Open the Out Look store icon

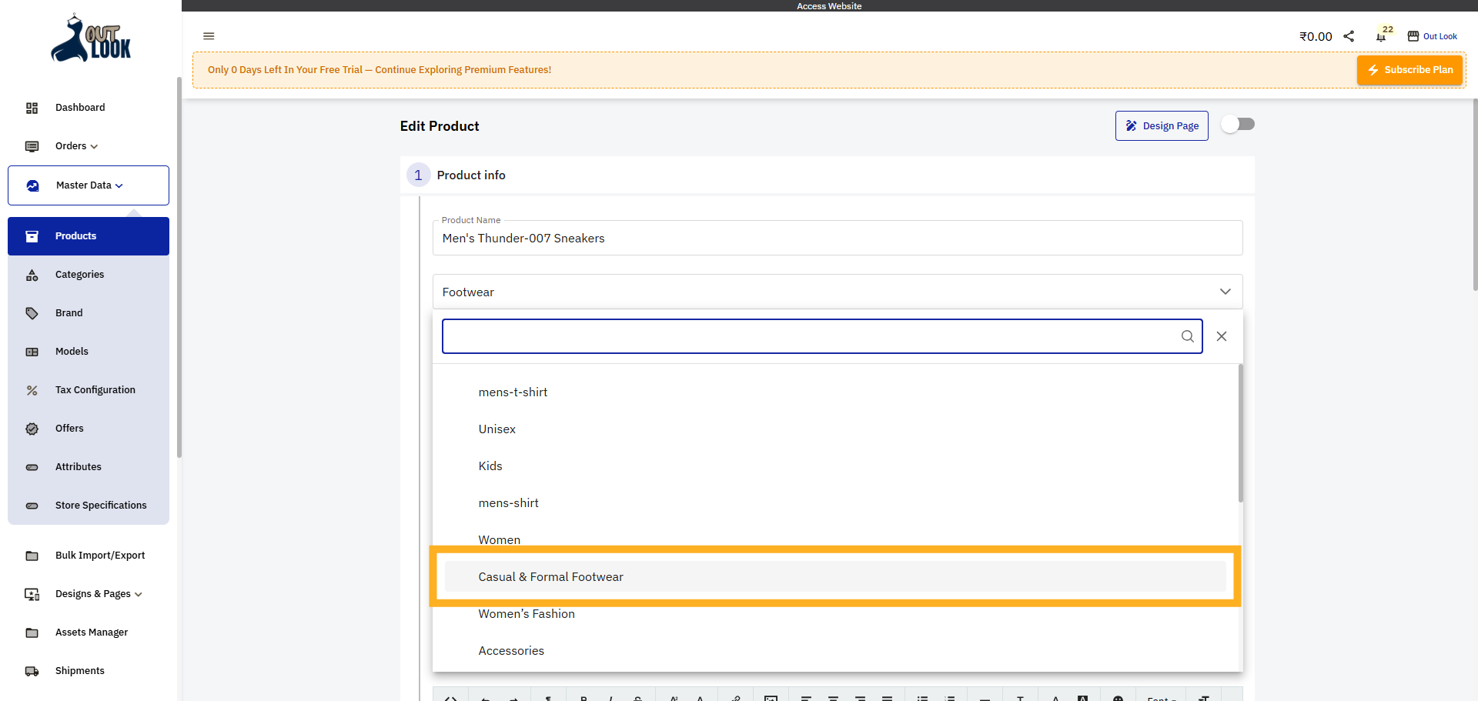pyautogui.click(x=1413, y=36)
